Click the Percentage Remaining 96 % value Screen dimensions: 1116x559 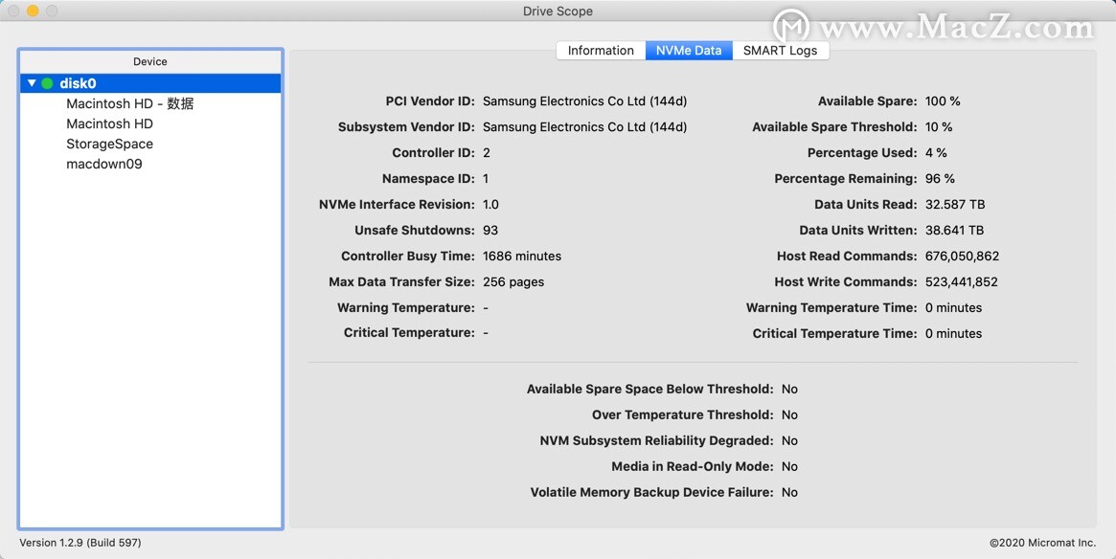pos(940,178)
